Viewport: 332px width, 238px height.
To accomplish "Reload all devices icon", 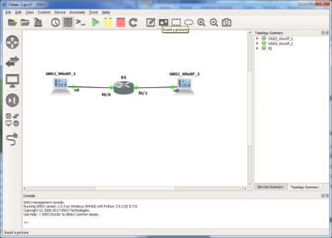I will point(133,22).
